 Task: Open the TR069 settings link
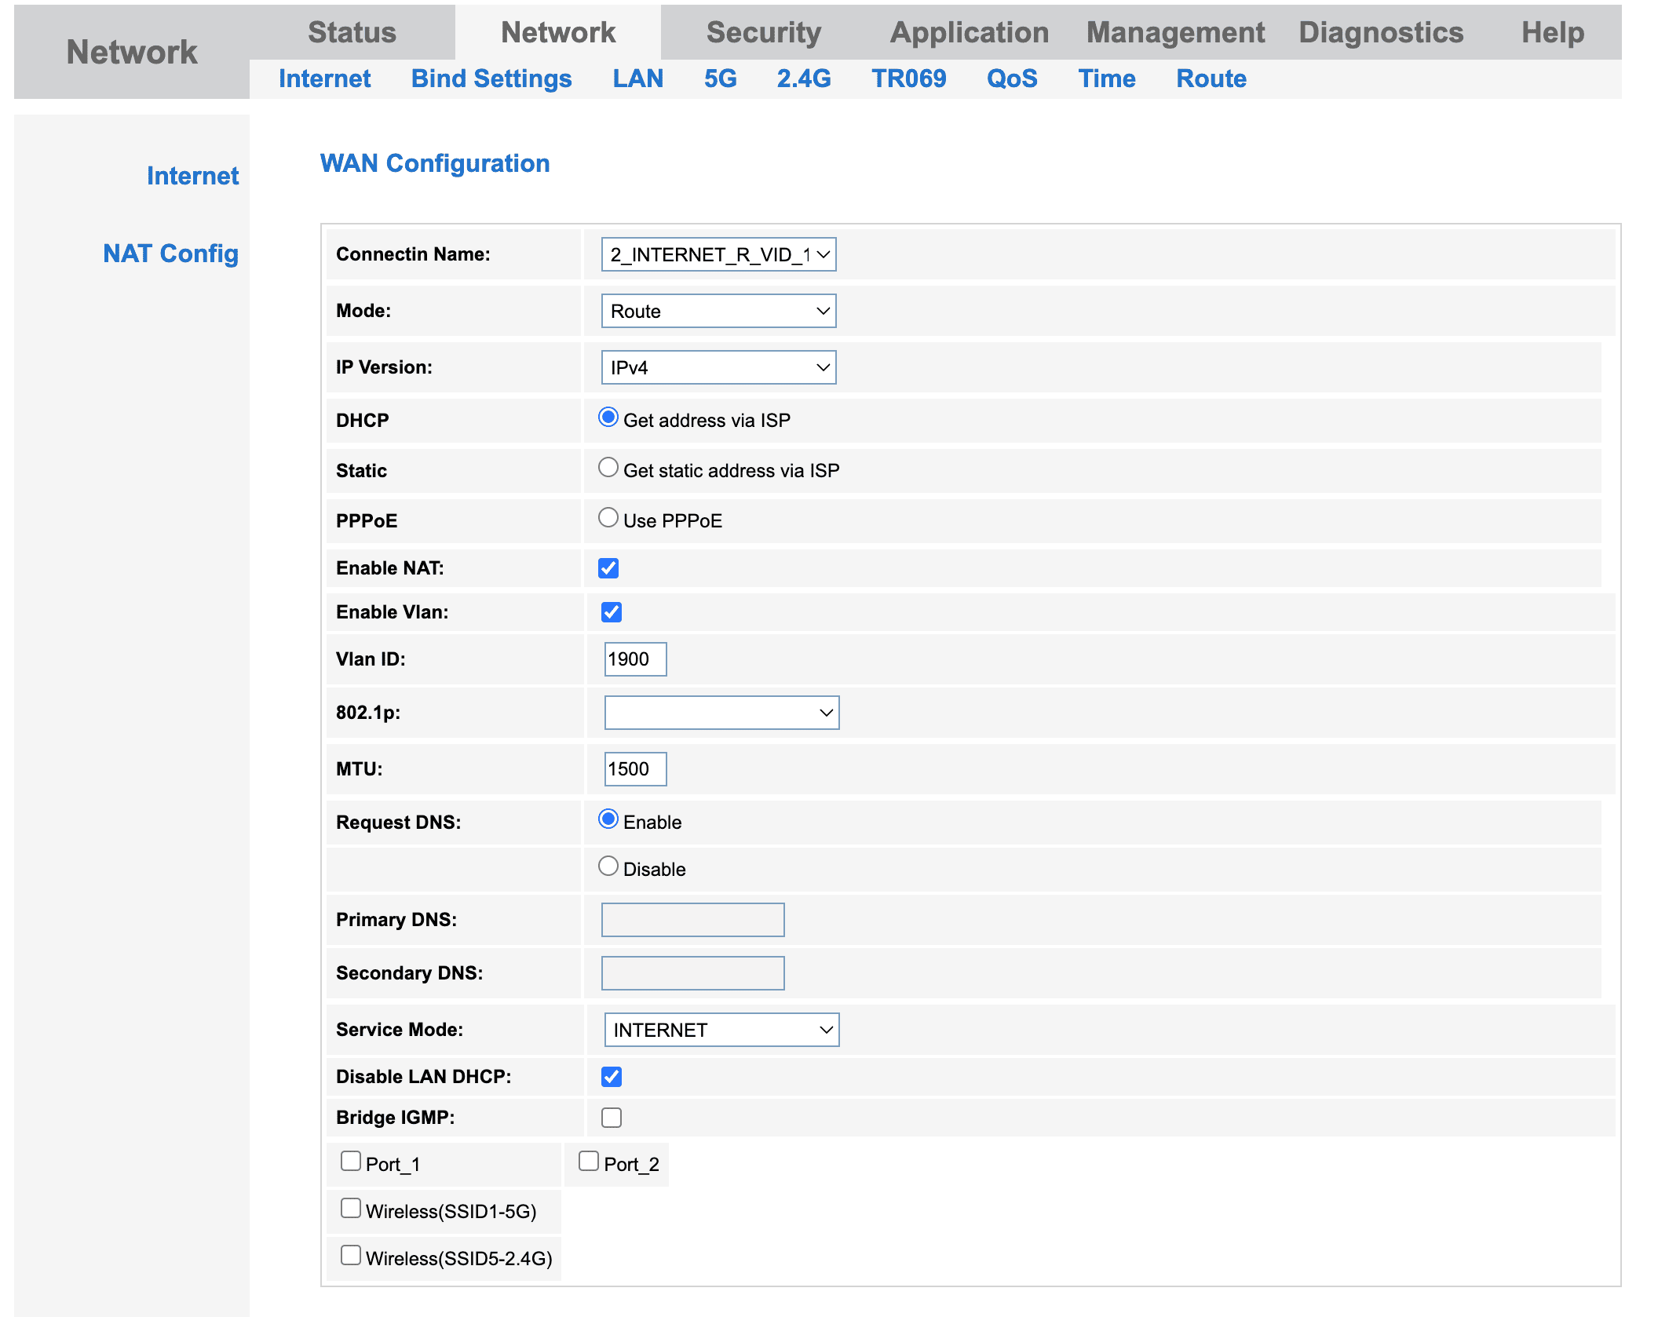click(x=908, y=78)
